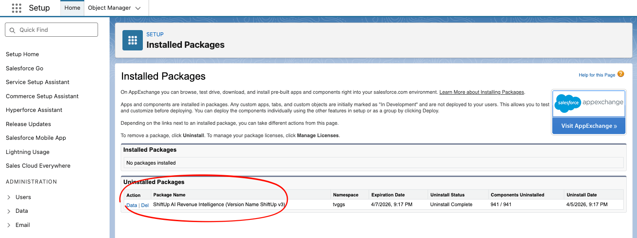Open Service Setup Assistant
The image size is (637, 238).
click(38, 82)
